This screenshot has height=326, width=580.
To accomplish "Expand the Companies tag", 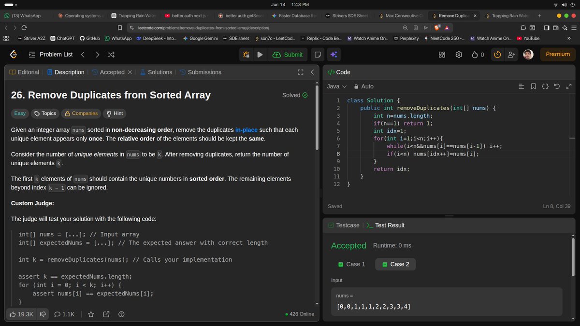I will pyautogui.click(x=81, y=113).
